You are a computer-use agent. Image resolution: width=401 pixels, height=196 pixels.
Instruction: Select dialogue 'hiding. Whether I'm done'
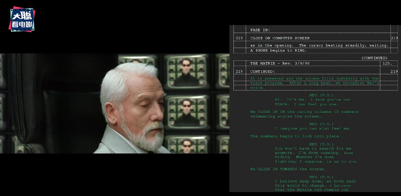click(304, 157)
